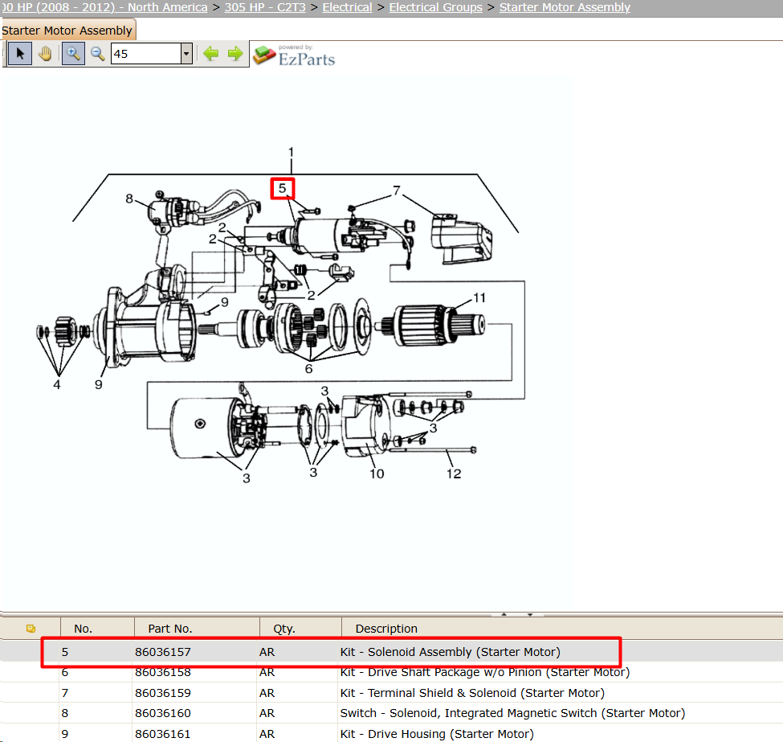
Task: Click Kit - Drive Housing (Starter Motor) description
Action: [436, 734]
